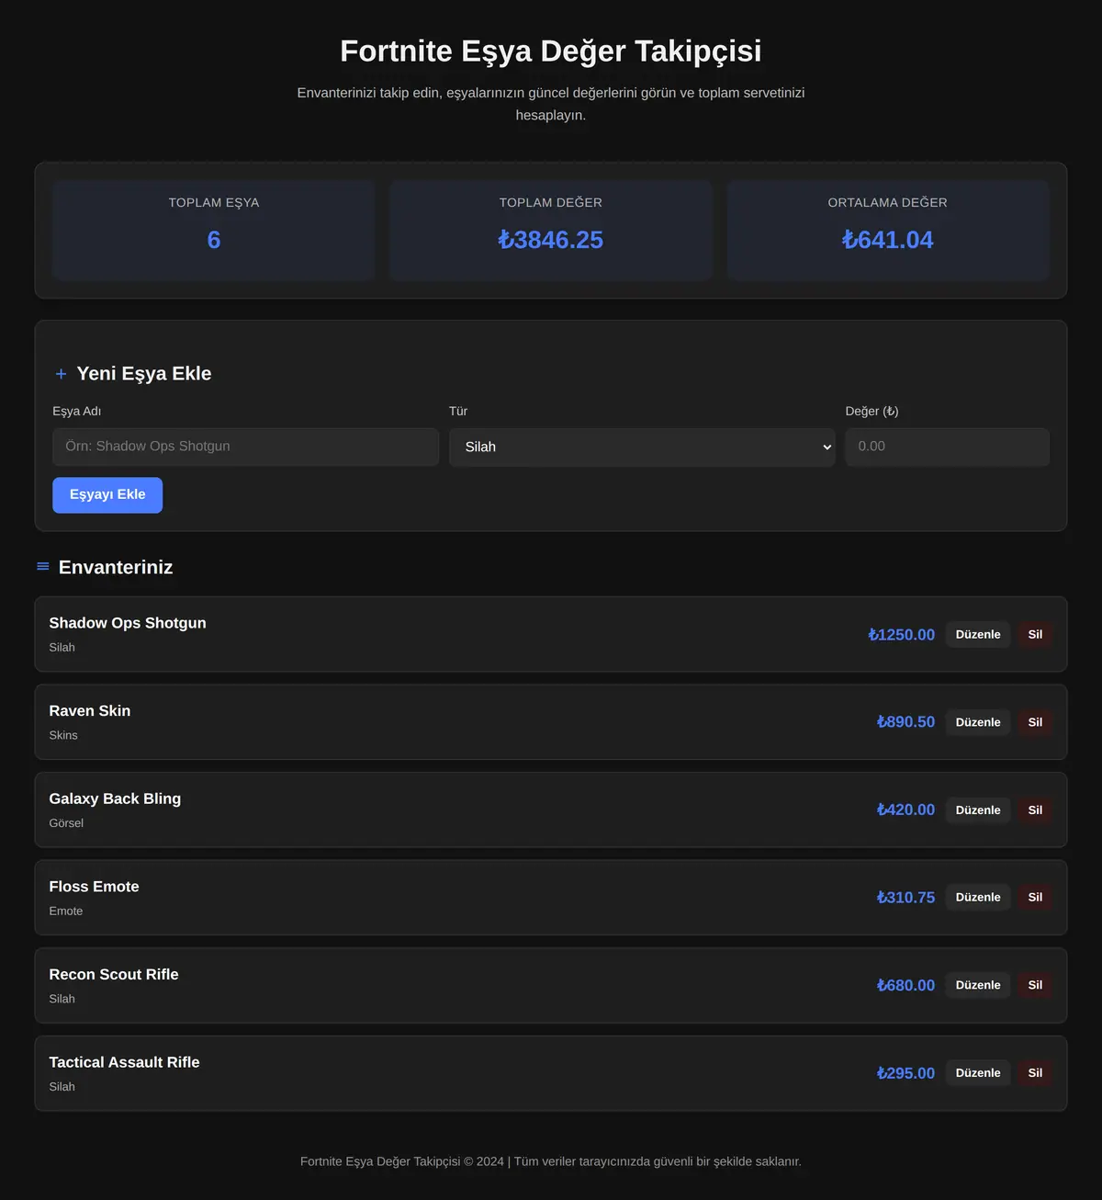Screen dimensions: 1102x1200
Task: Click Sil on the Floss Emote row
Action: pyautogui.click(x=1035, y=898)
